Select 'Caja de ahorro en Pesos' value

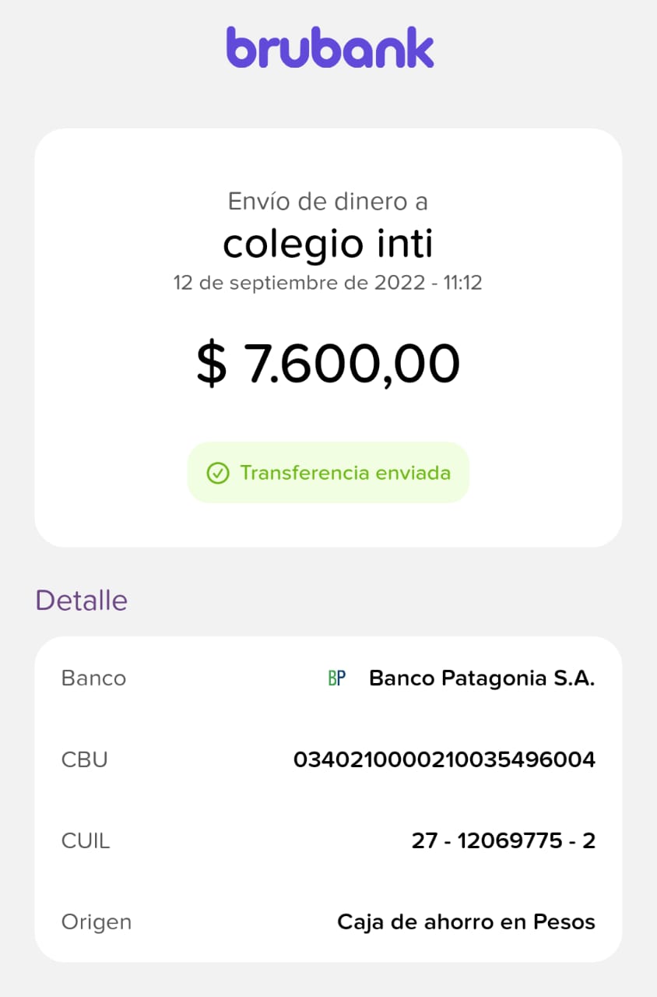tap(466, 922)
